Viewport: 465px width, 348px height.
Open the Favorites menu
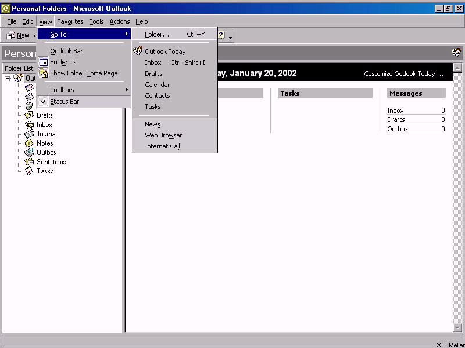click(x=70, y=21)
